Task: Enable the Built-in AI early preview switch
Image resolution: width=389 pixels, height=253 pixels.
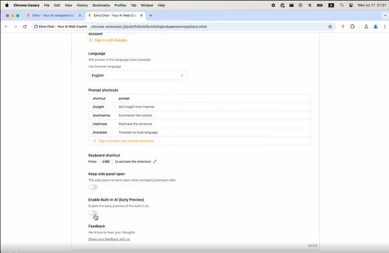Action: pos(93,213)
